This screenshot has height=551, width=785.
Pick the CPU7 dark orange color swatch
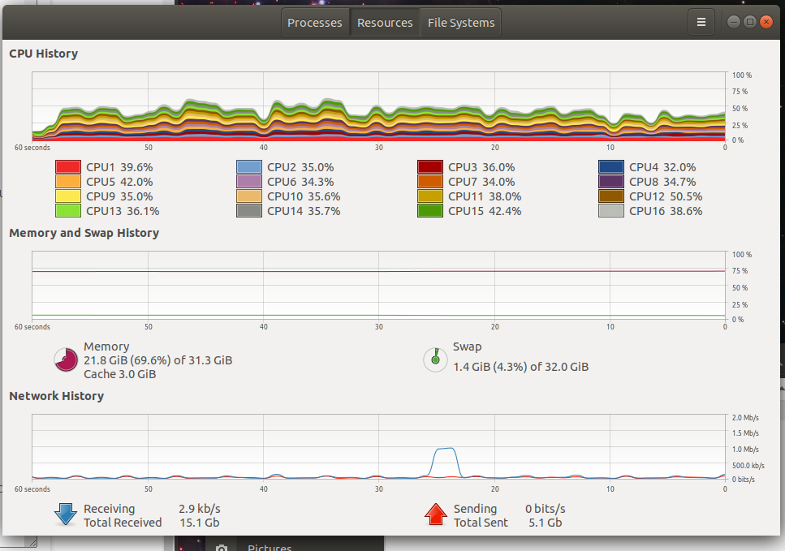pos(430,182)
